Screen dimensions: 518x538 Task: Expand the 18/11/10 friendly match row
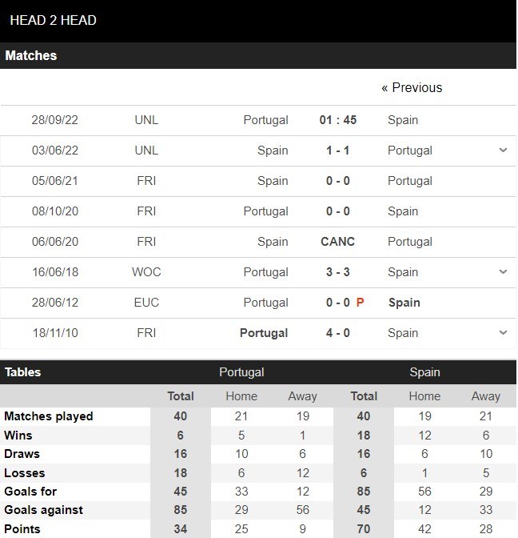503,333
